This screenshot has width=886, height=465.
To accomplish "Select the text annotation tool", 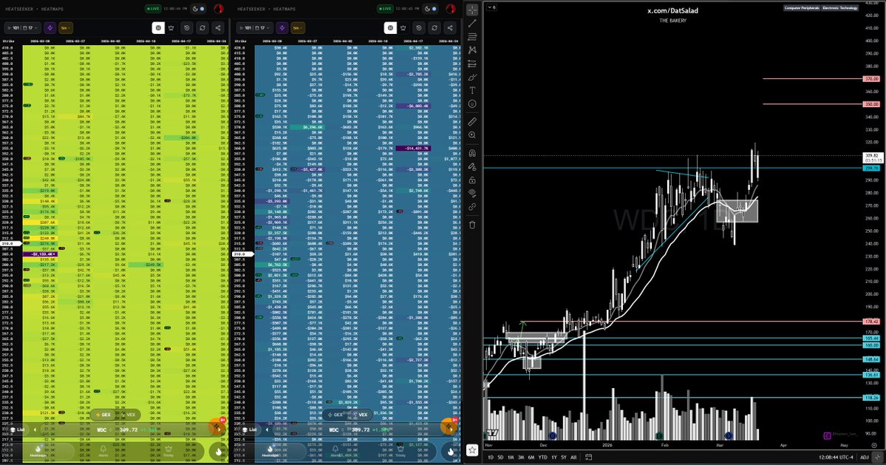I will (x=472, y=90).
